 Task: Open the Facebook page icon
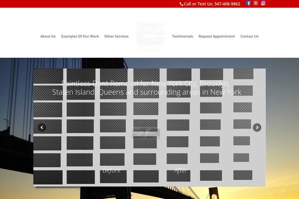tap(248, 3)
